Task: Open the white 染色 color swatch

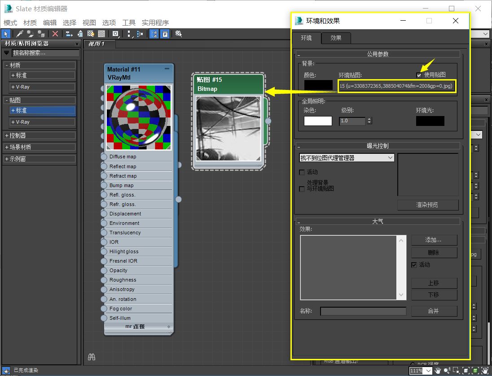Action: click(318, 121)
